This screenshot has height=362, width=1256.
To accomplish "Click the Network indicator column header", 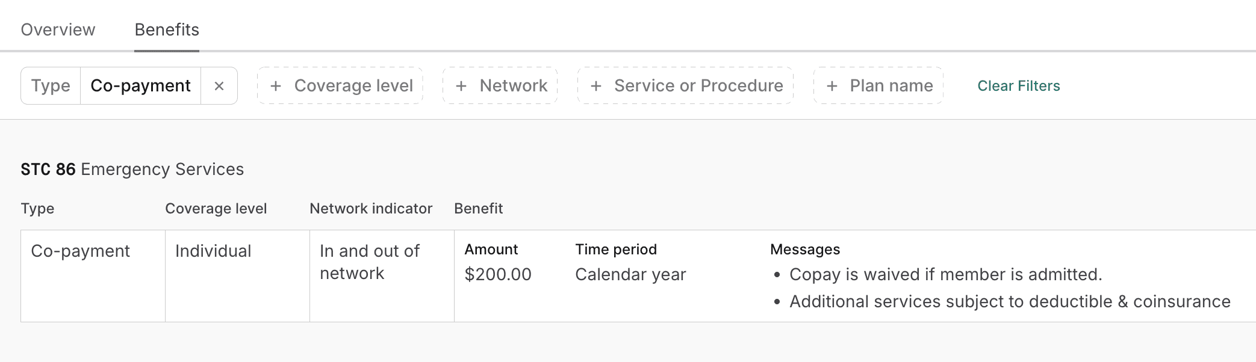I will pyautogui.click(x=371, y=209).
